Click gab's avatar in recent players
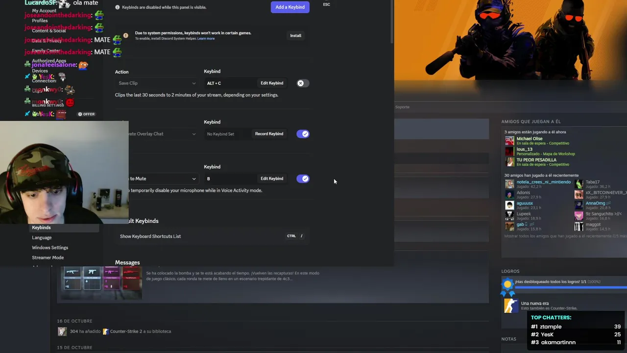This screenshot has height=353, width=627. tap(509, 227)
